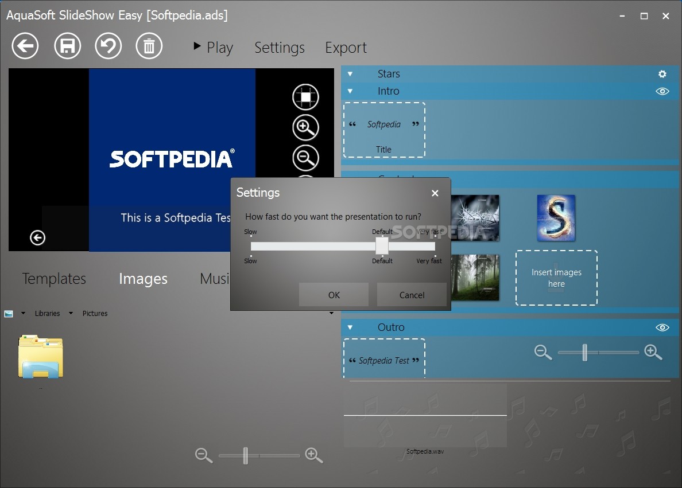Zoom out the timeline with minus magnifier
This screenshot has width=682, height=488.
point(543,352)
